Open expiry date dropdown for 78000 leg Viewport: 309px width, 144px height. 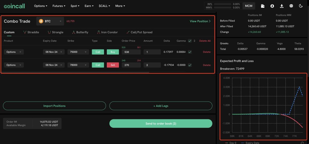coord(54,65)
